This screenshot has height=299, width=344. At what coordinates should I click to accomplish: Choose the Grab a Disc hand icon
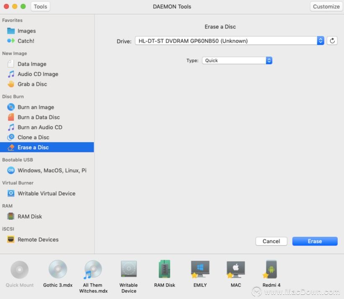click(x=11, y=84)
